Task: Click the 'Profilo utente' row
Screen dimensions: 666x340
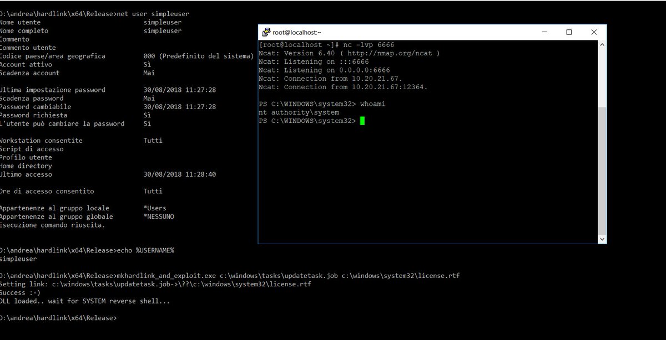Action: [26, 157]
